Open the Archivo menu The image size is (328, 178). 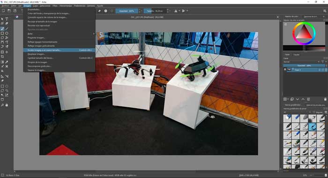[5, 6]
